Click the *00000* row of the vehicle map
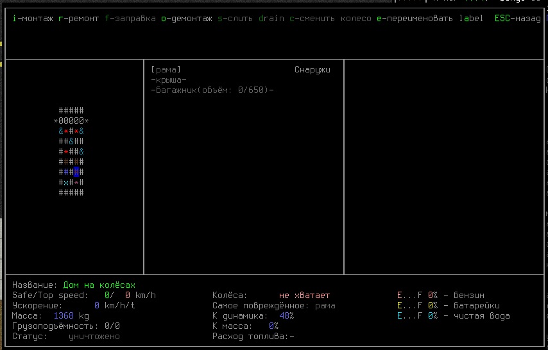The height and width of the screenshot is (350, 548). coord(71,121)
